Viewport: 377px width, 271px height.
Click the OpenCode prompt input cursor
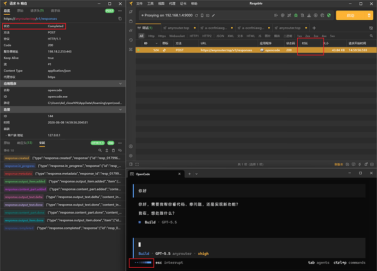(139, 245)
